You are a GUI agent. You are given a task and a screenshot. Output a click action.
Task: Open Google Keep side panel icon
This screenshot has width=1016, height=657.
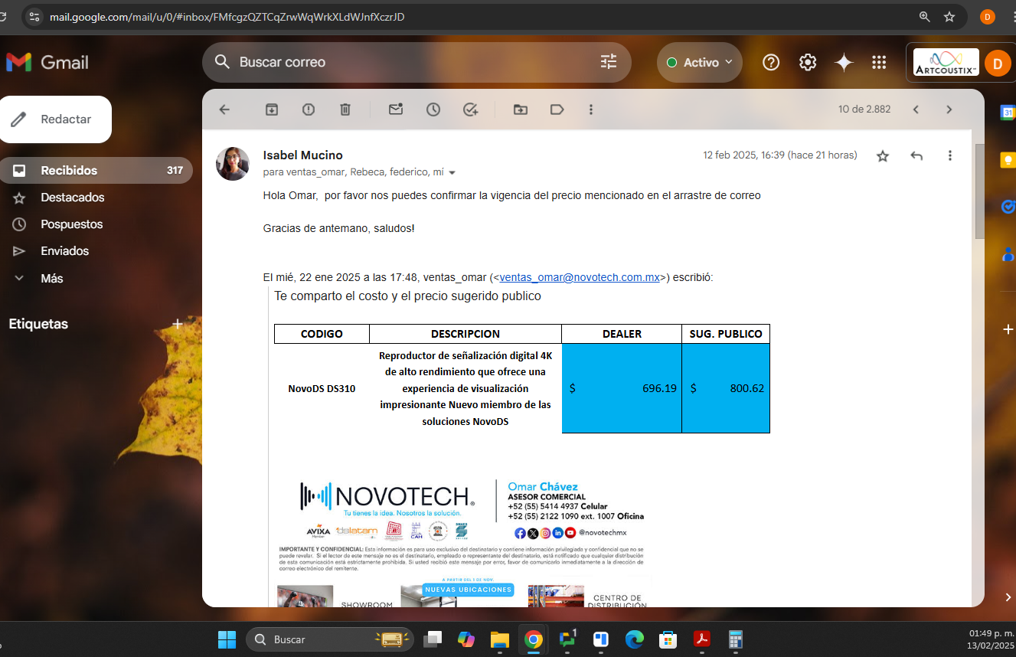coord(1008,160)
